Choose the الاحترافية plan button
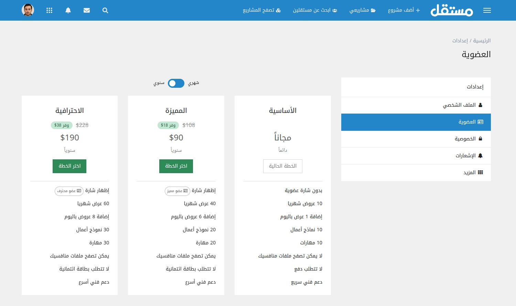The width and height of the screenshot is (516, 306). coord(69,166)
